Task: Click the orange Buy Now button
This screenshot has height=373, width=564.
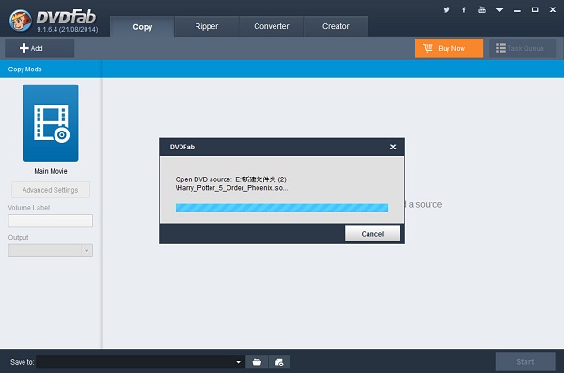Action: coord(449,48)
